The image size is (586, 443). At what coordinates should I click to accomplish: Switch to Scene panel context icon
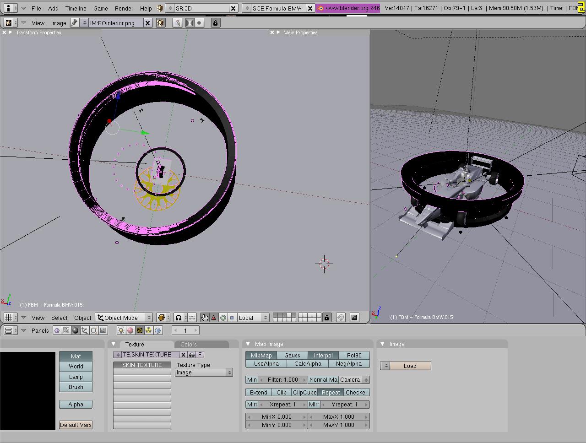[103, 330]
